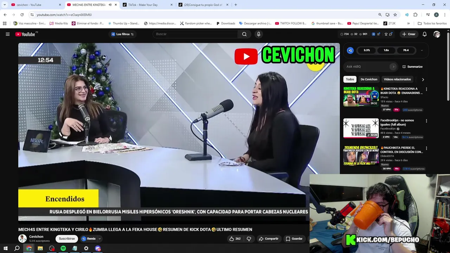Click the Crear create button

point(409,34)
